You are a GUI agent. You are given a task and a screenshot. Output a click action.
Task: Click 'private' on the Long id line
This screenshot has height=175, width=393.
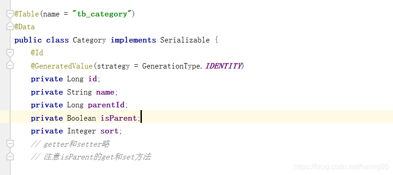[47, 79]
